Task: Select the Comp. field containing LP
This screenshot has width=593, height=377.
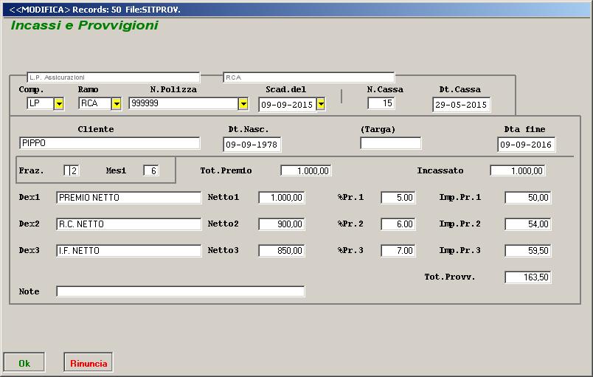Action: (41, 103)
